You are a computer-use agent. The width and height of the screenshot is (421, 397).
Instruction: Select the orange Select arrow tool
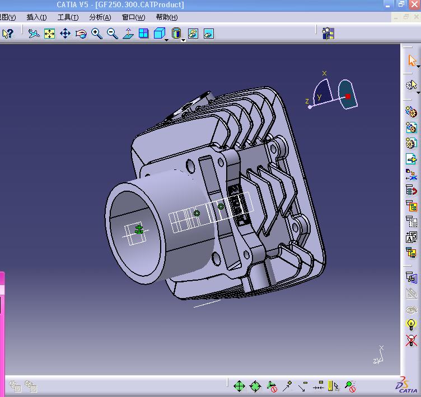pos(411,60)
